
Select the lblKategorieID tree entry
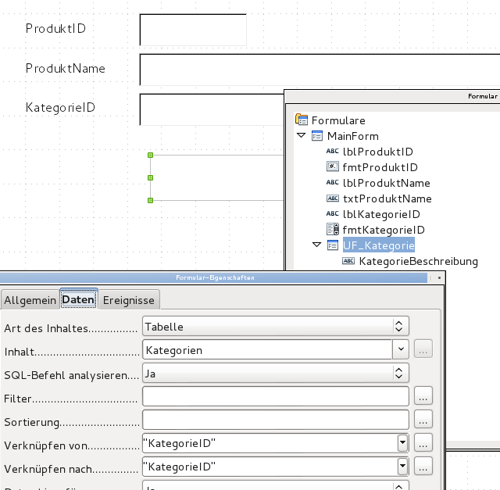[381, 214]
